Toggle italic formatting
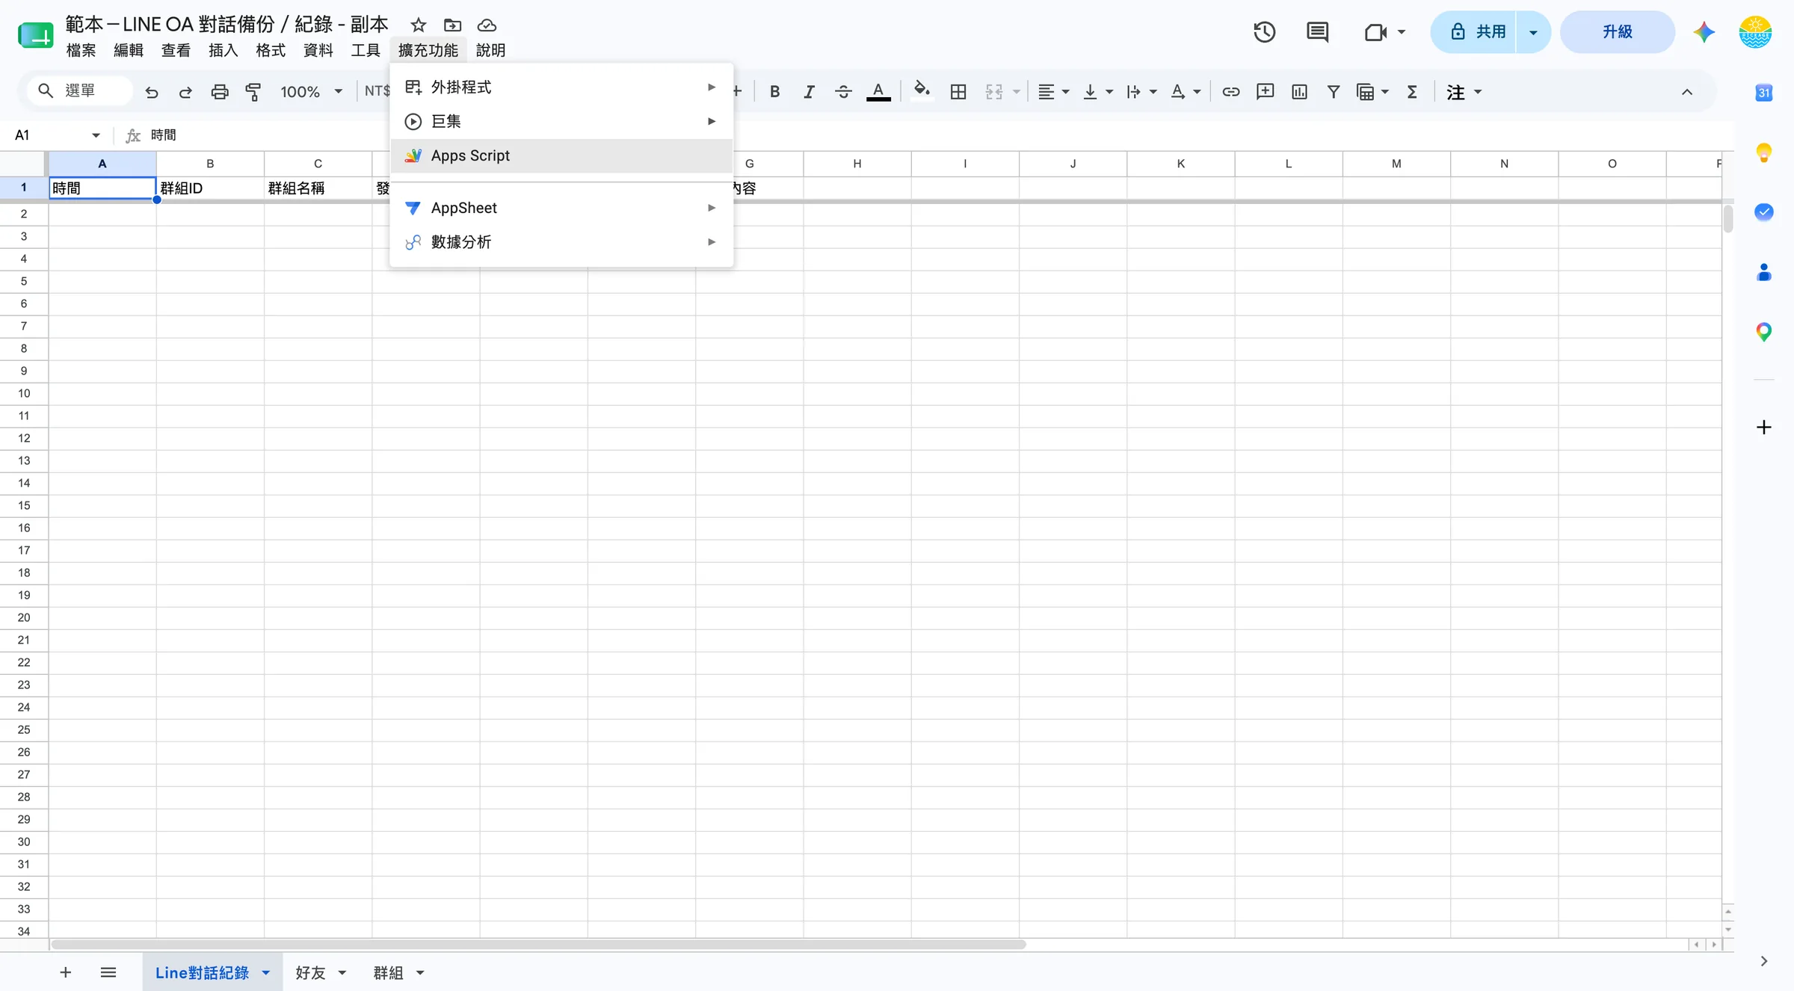1794x991 pixels. coord(809,92)
